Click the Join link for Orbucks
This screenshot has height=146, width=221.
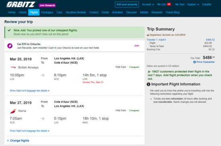point(137,46)
